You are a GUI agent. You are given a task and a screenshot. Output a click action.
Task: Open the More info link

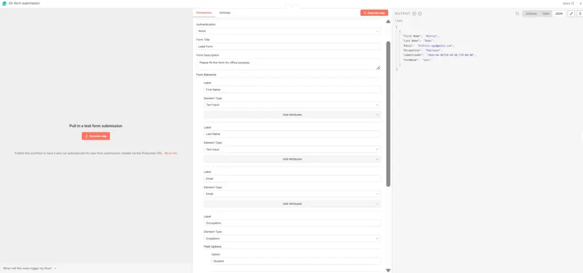pos(171,153)
